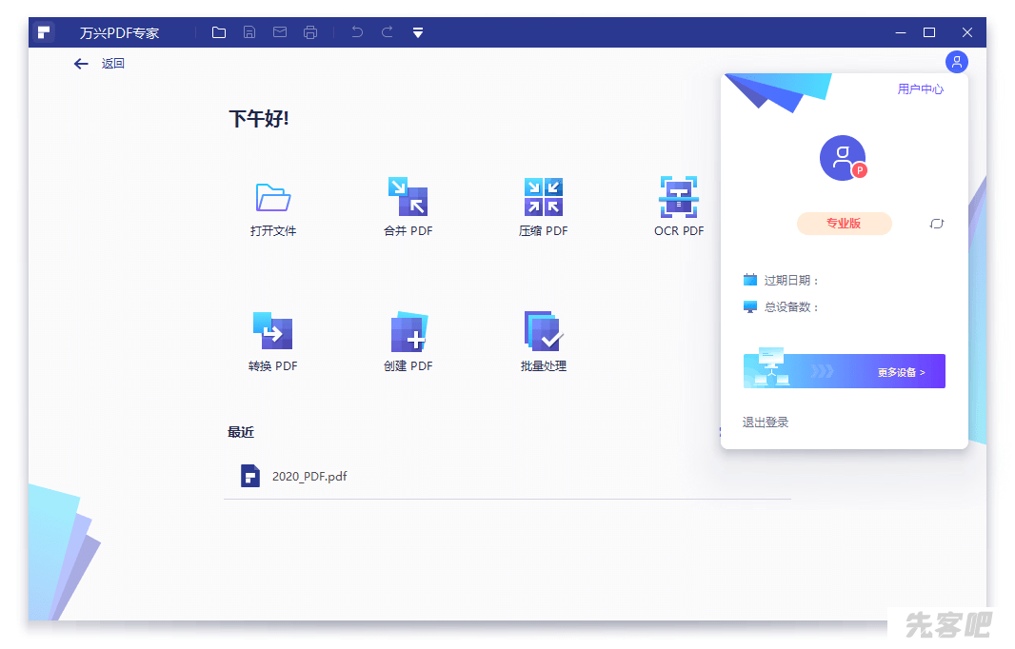
Task: Redo using the toolbar arrow
Action: 387,31
